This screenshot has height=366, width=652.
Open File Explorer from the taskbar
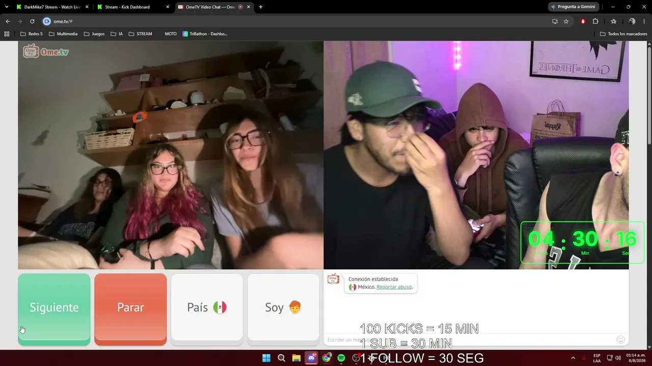click(x=296, y=358)
